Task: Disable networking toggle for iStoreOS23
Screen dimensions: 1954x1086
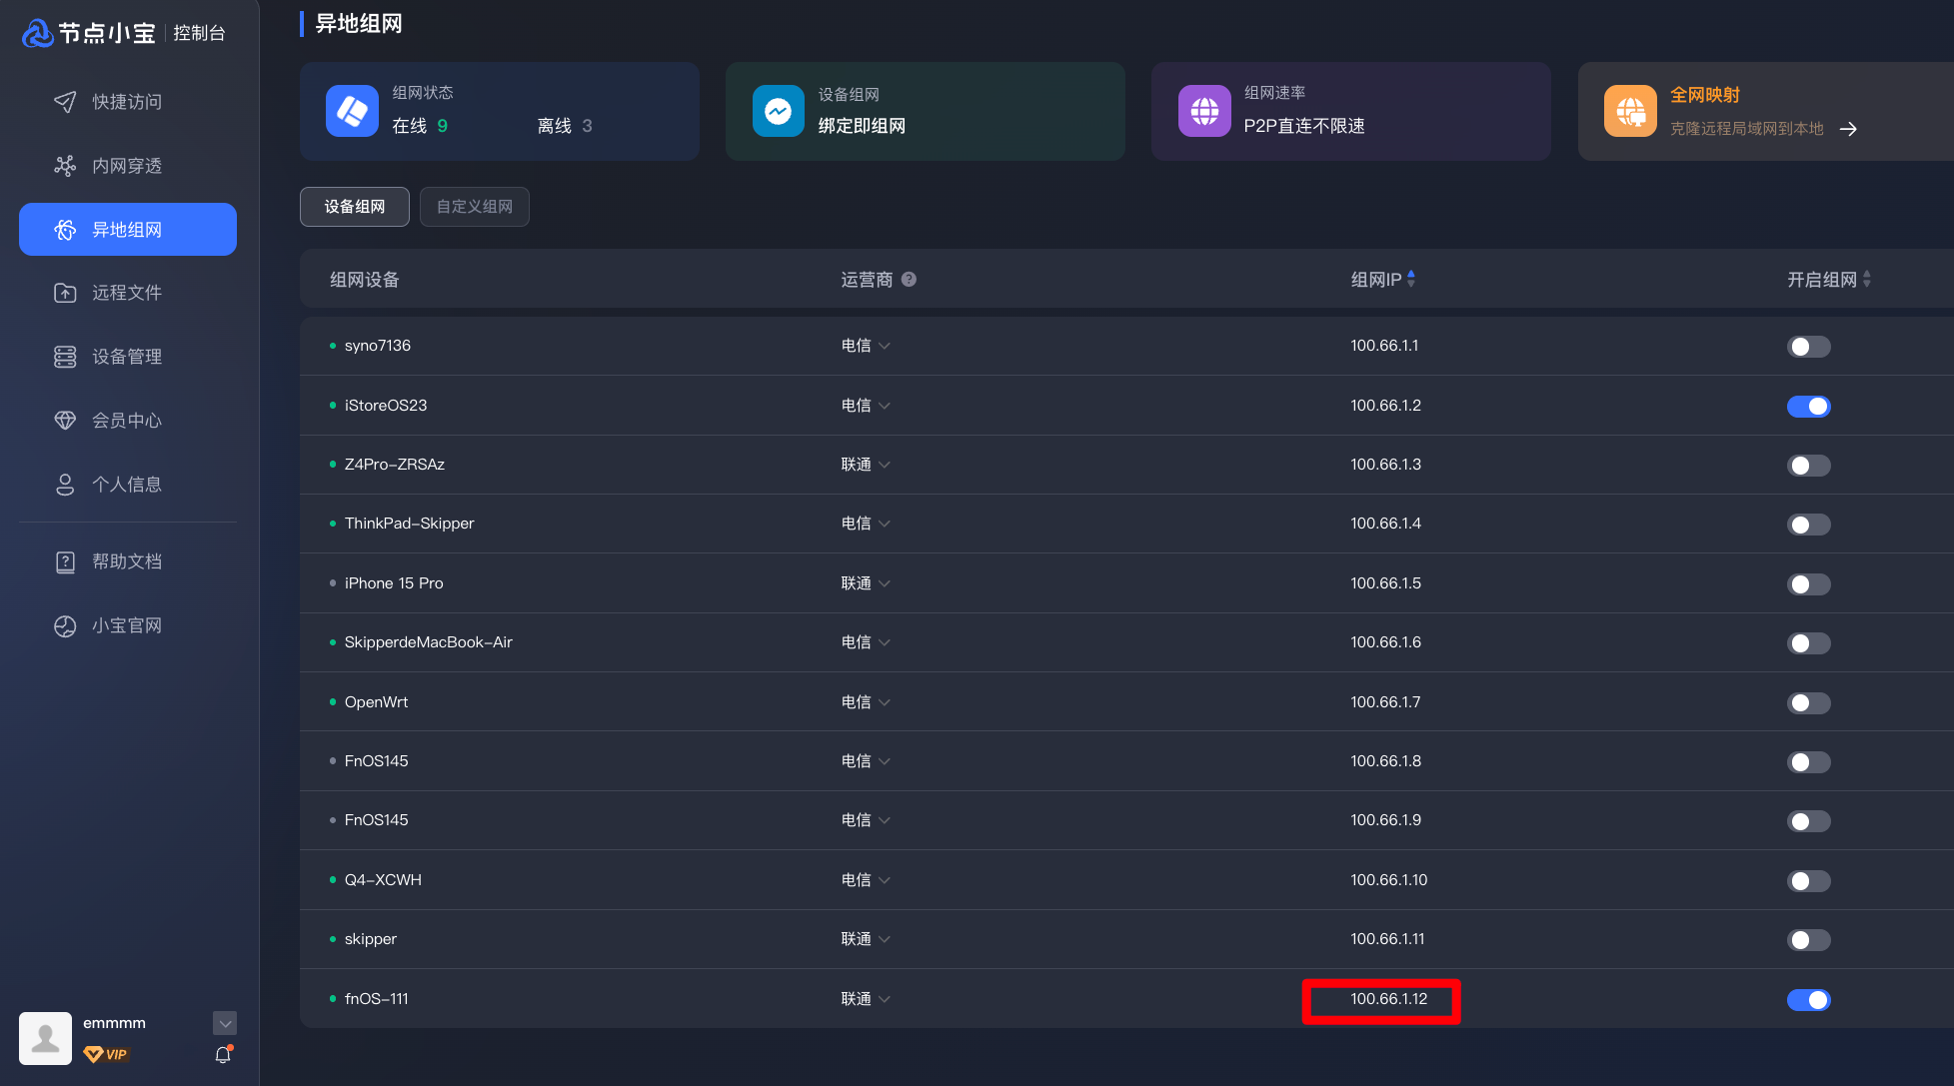Action: [1808, 406]
